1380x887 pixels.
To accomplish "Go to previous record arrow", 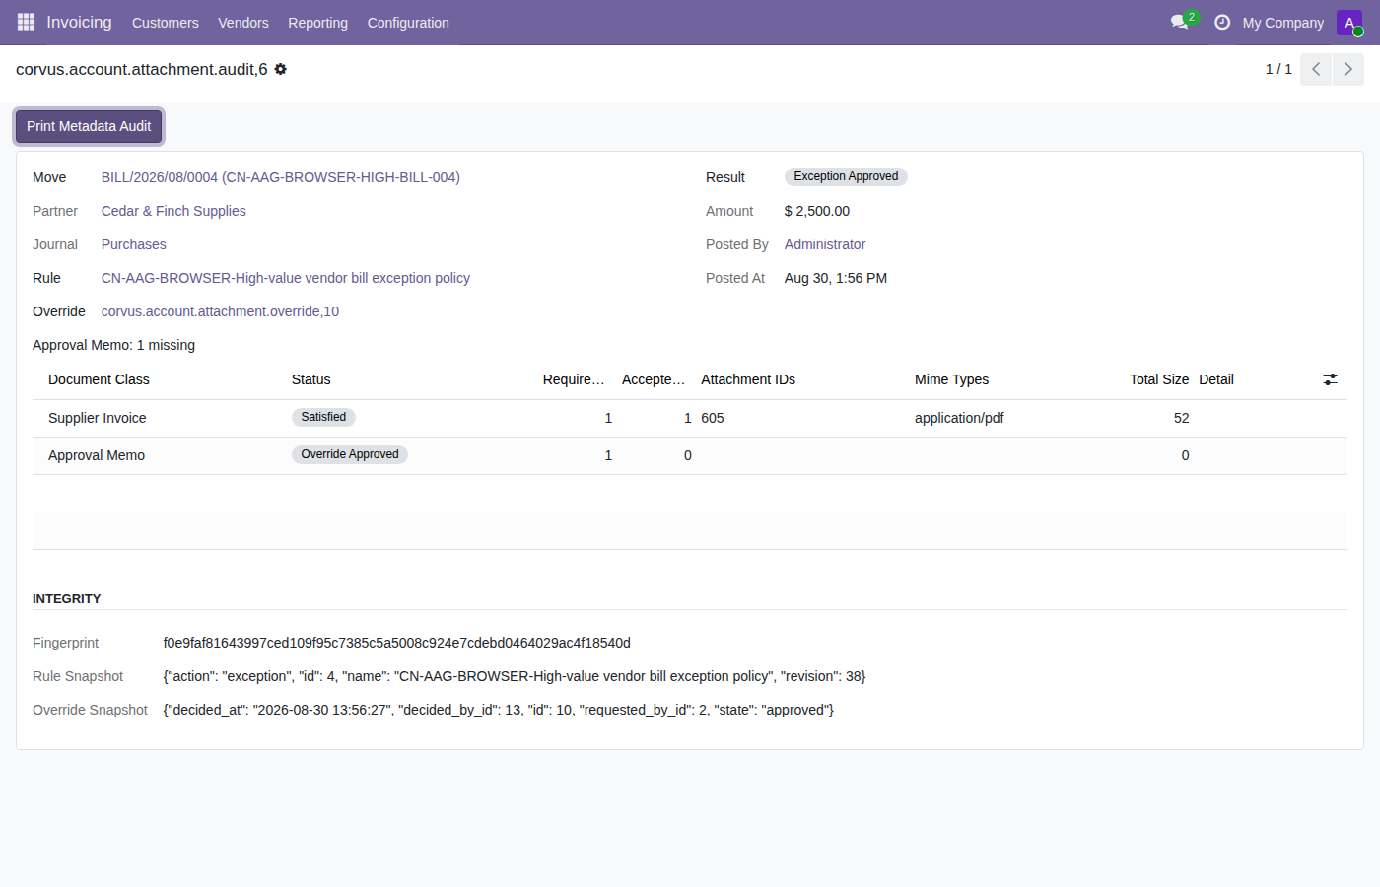I will click(x=1316, y=69).
